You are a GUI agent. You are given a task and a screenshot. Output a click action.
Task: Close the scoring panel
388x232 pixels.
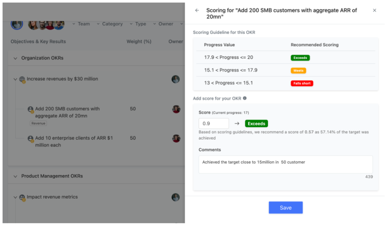point(374,10)
